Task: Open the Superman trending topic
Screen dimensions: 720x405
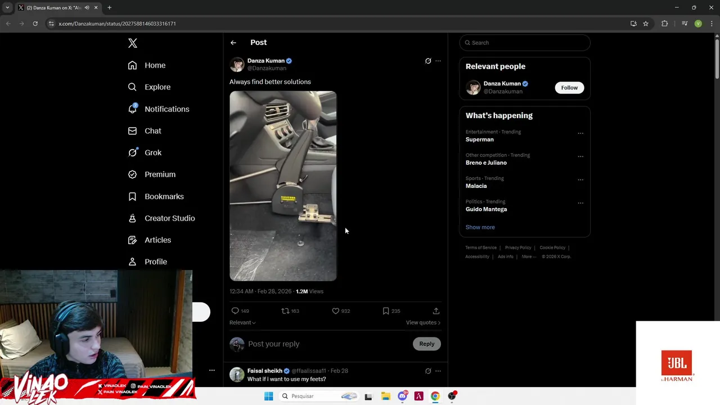Action: point(479,139)
